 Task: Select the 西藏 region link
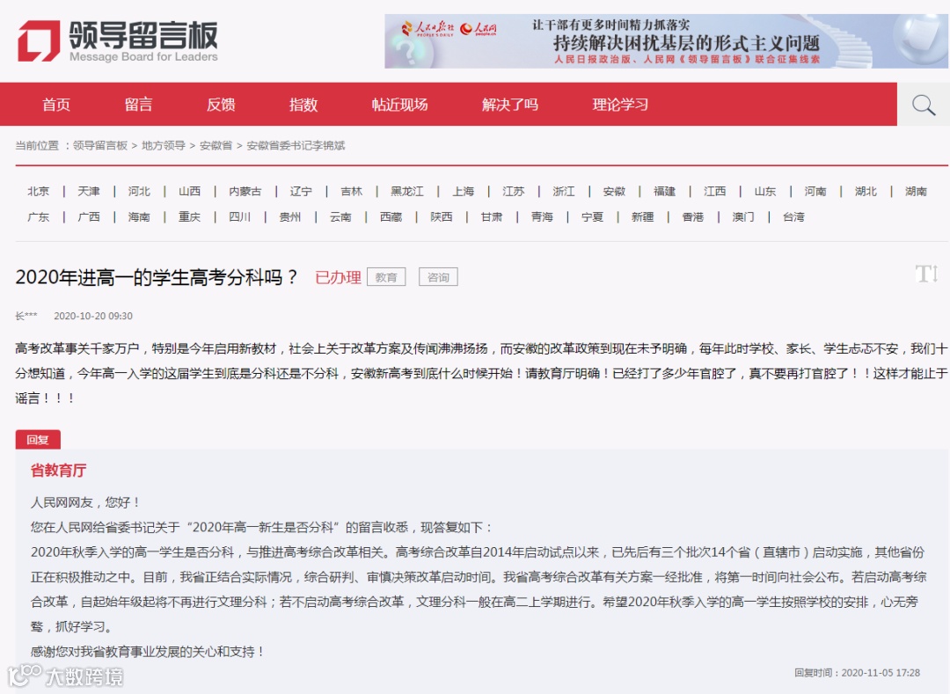click(391, 216)
